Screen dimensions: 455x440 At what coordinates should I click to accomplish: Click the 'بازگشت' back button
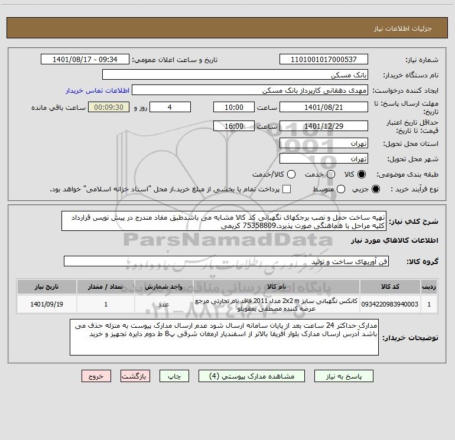[x=134, y=376]
